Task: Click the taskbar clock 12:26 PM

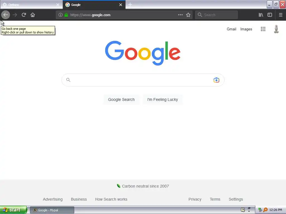Action: (276, 210)
